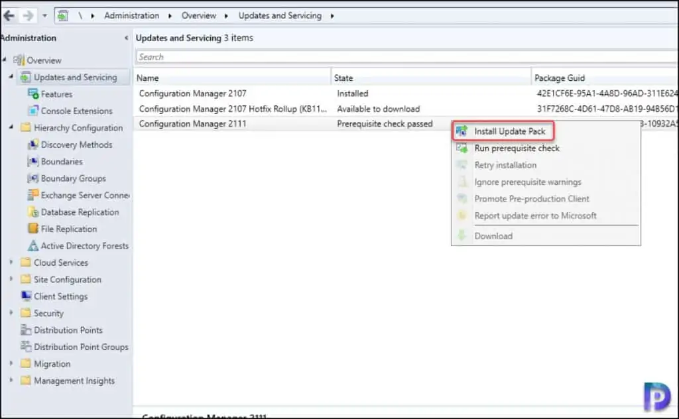Collapse the Updates and Servicing tree node

pos(11,77)
